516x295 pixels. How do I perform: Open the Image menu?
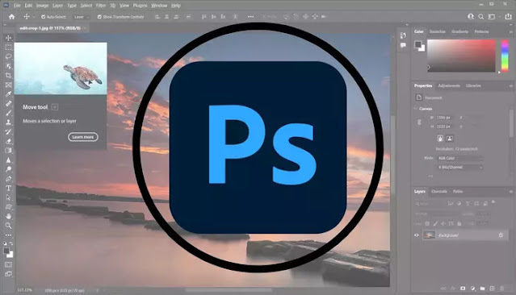click(42, 6)
